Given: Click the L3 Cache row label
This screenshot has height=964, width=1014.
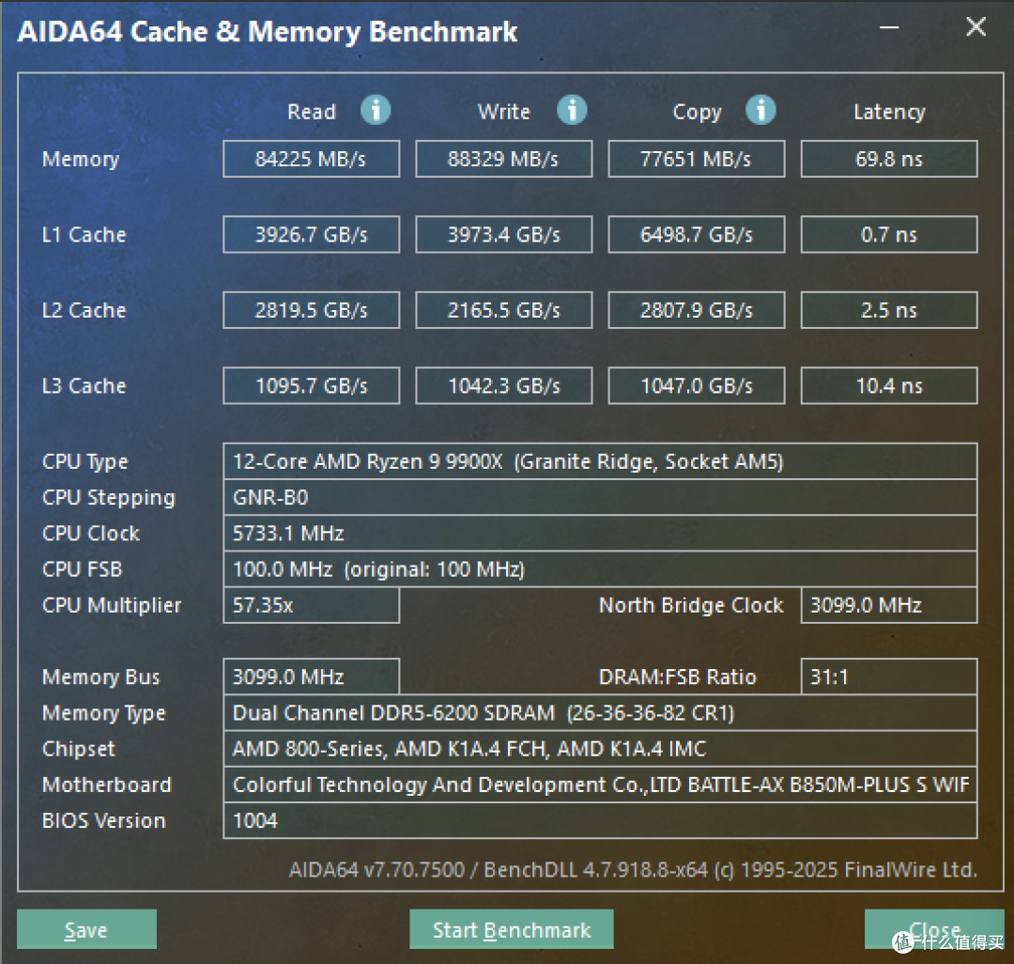Looking at the screenshot, I should 84,385.
